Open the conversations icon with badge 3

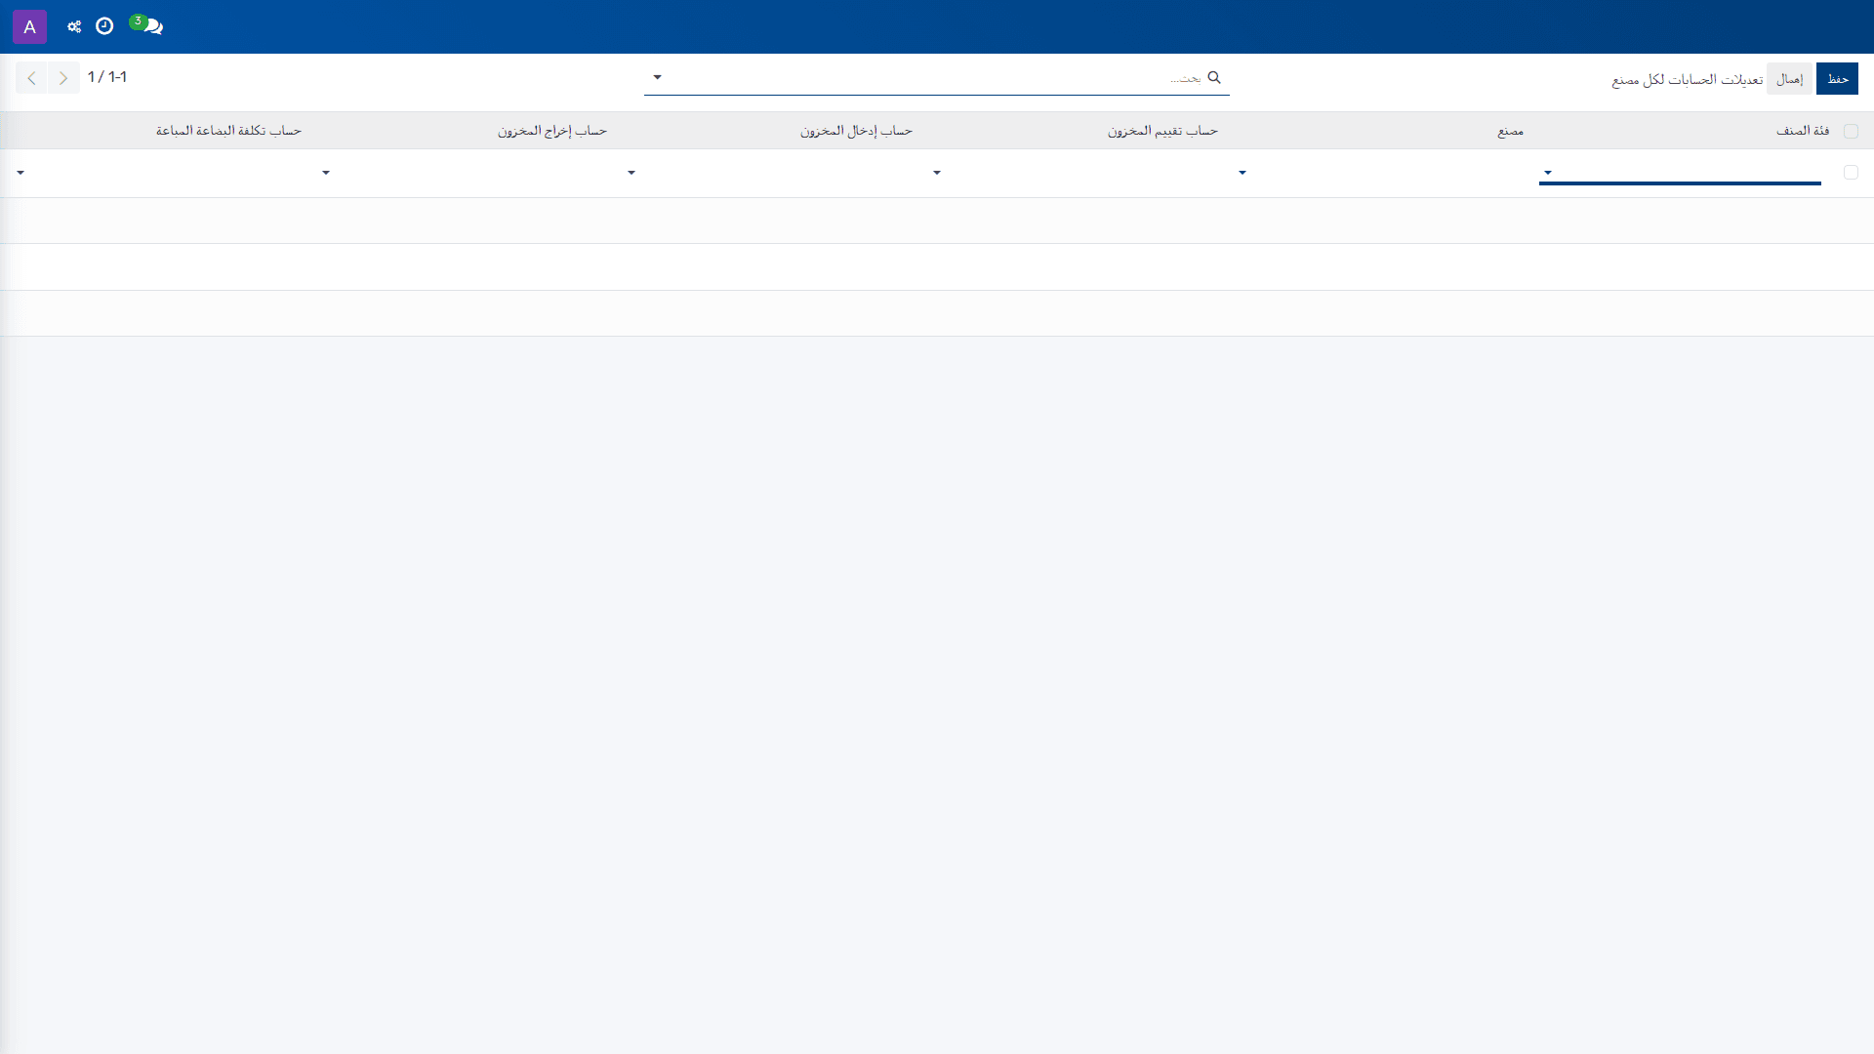[147, 24]
